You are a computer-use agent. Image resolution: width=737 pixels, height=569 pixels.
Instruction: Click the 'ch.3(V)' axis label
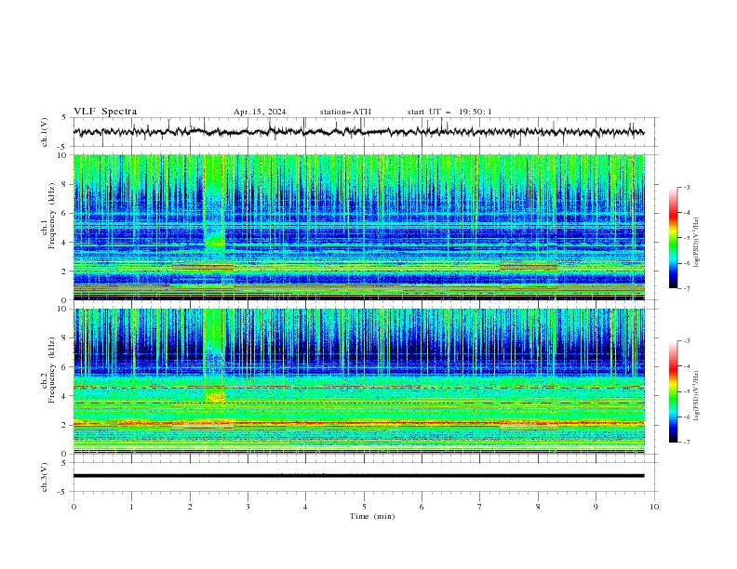click(45, 477)
